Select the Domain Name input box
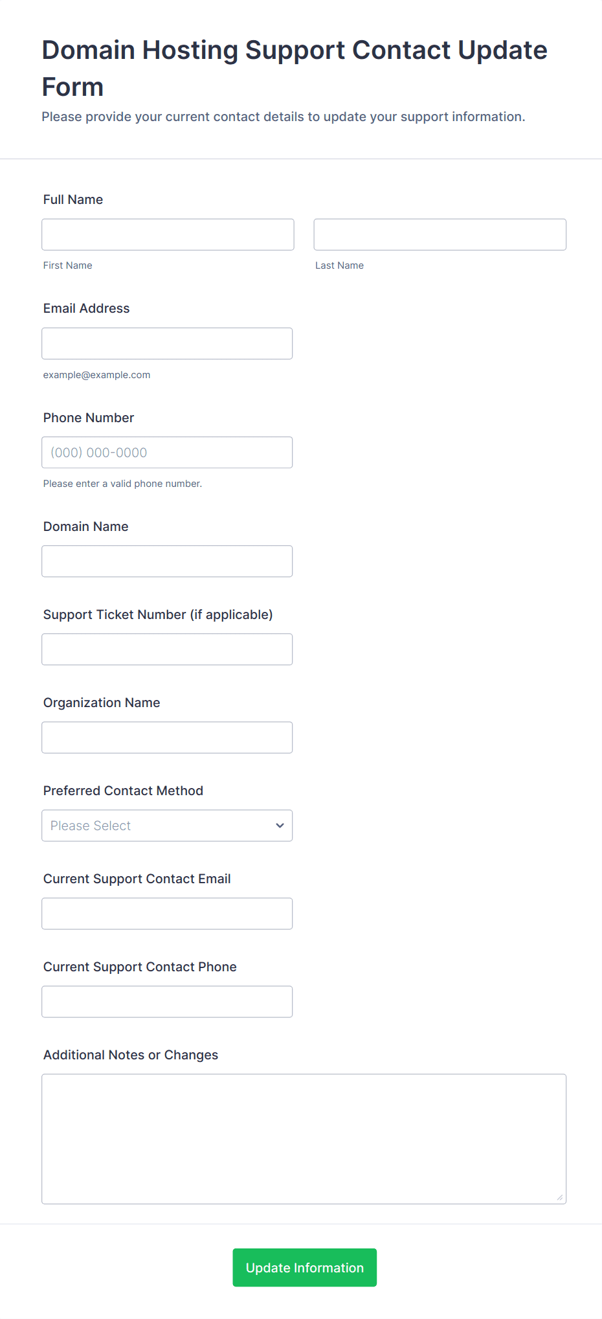 coord(167,561)
